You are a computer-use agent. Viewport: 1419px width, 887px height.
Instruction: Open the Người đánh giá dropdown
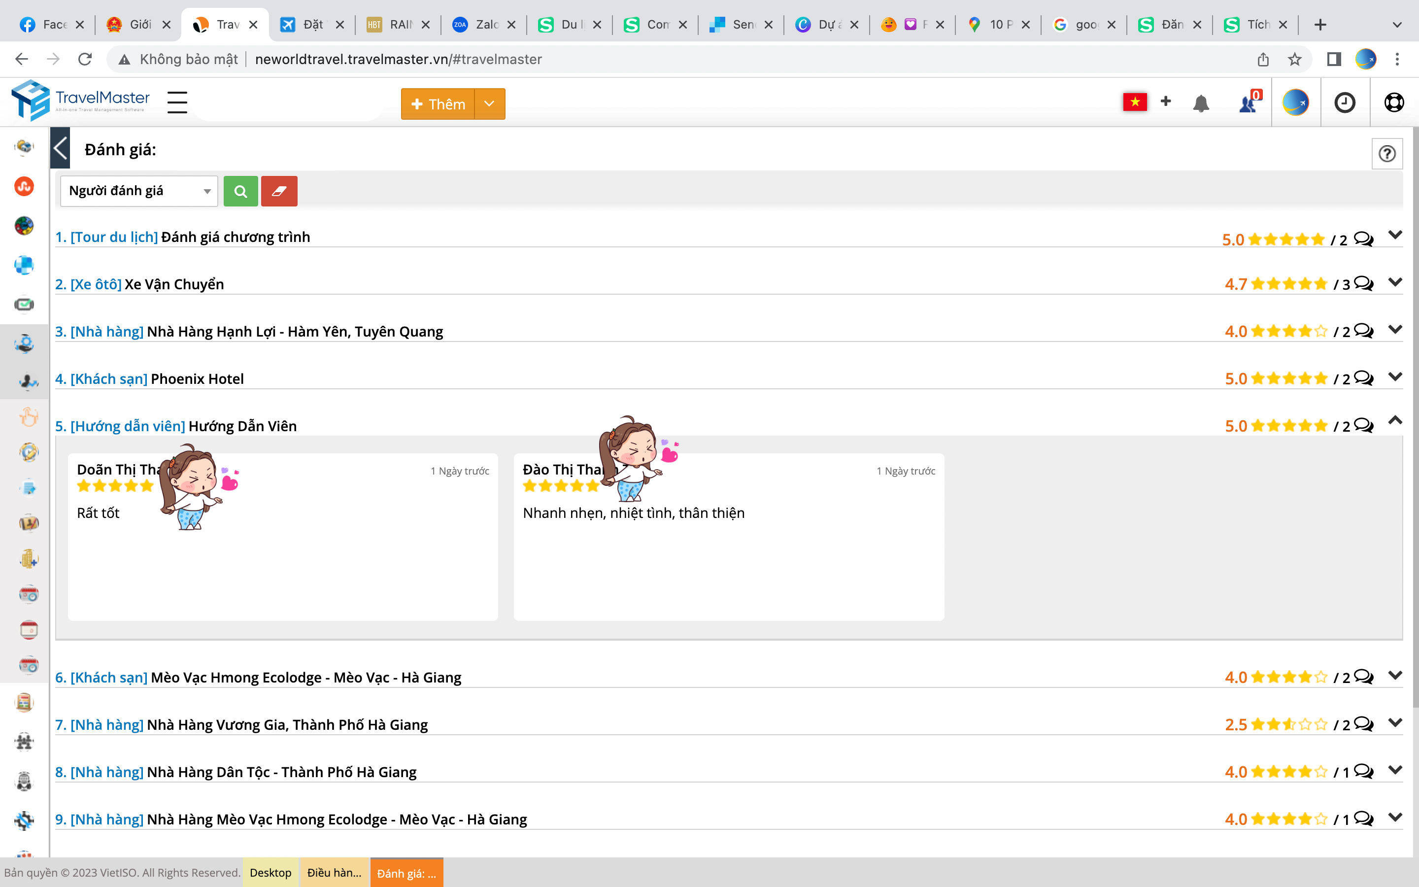pyautogui.click(x=139, y=191)
